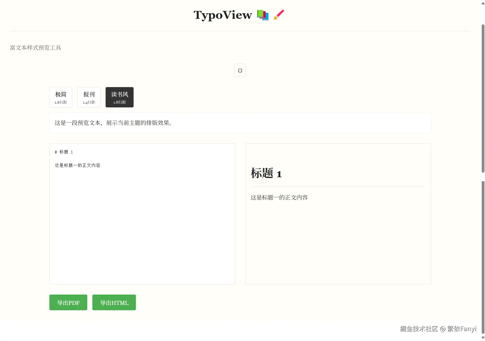Click the scrollbar up arrow icon
This screenshot has height=341, width=485.
(482, 3)
